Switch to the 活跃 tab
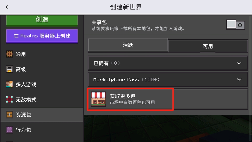 tap(128, 45)
